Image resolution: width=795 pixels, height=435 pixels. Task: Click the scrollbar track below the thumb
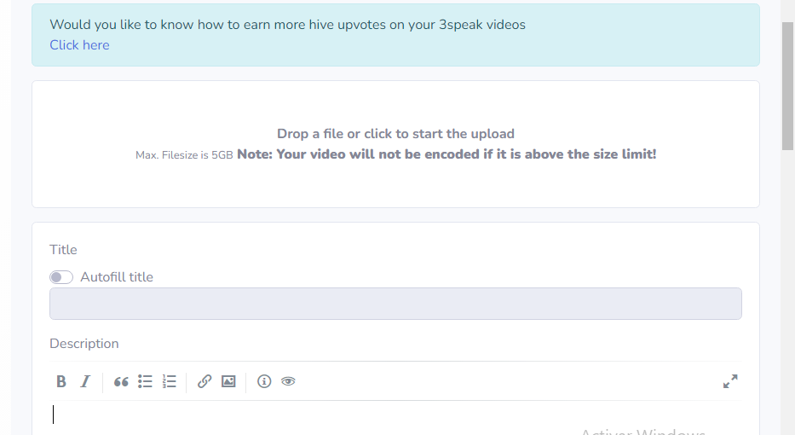(x=787, y=299)
